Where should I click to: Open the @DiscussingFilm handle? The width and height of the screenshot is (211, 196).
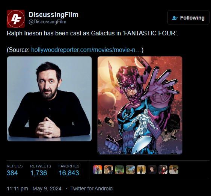47,22
